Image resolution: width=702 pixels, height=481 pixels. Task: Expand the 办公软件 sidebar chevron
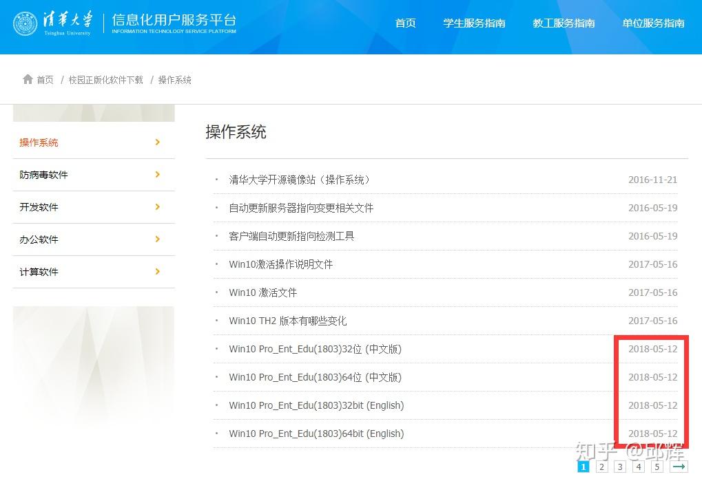157,239
